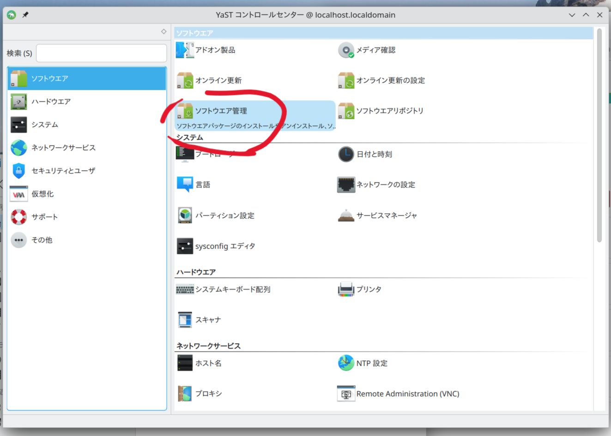Screen dimensions: 611x436
Task: Open パーティション設定 disk icon
Action: click(x=185, y=215)
